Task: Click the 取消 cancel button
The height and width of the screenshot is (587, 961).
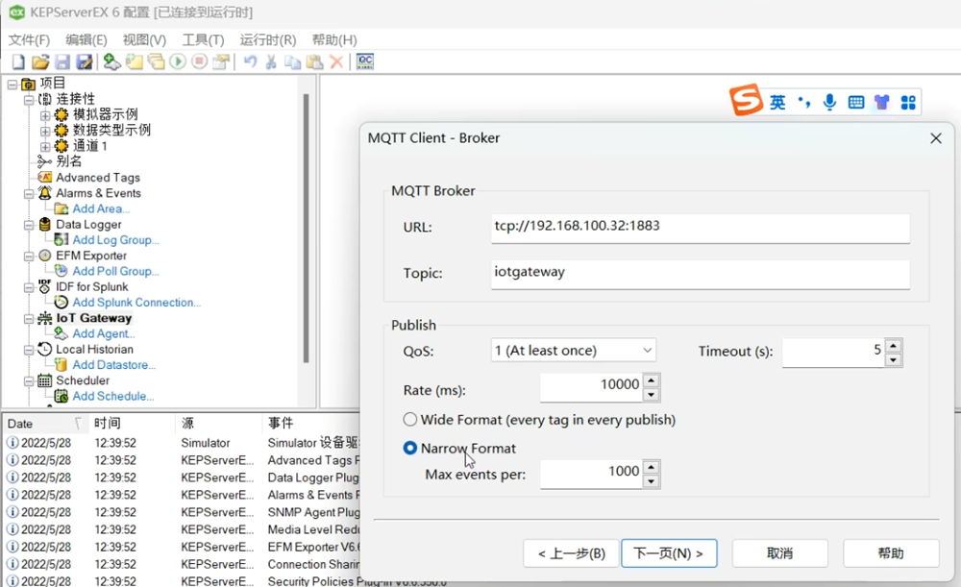Action: pyautogui.click(x=779, y=553)
